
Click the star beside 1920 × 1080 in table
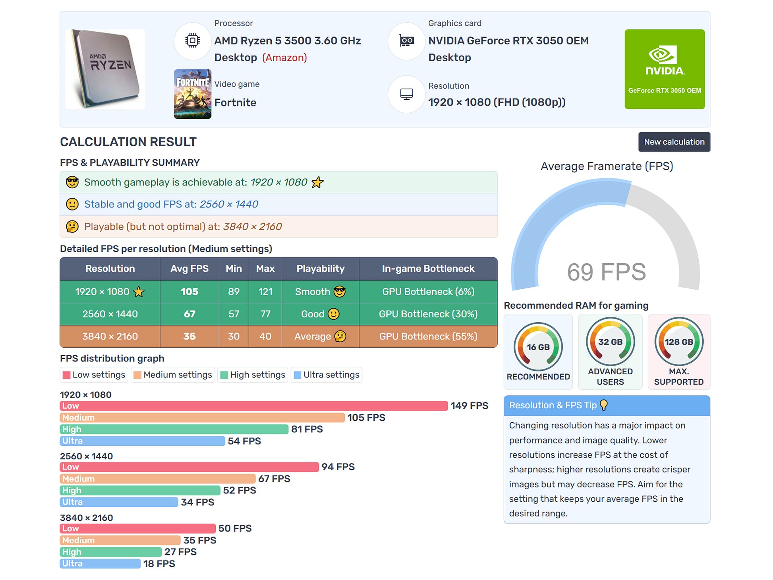click(139, 292)
